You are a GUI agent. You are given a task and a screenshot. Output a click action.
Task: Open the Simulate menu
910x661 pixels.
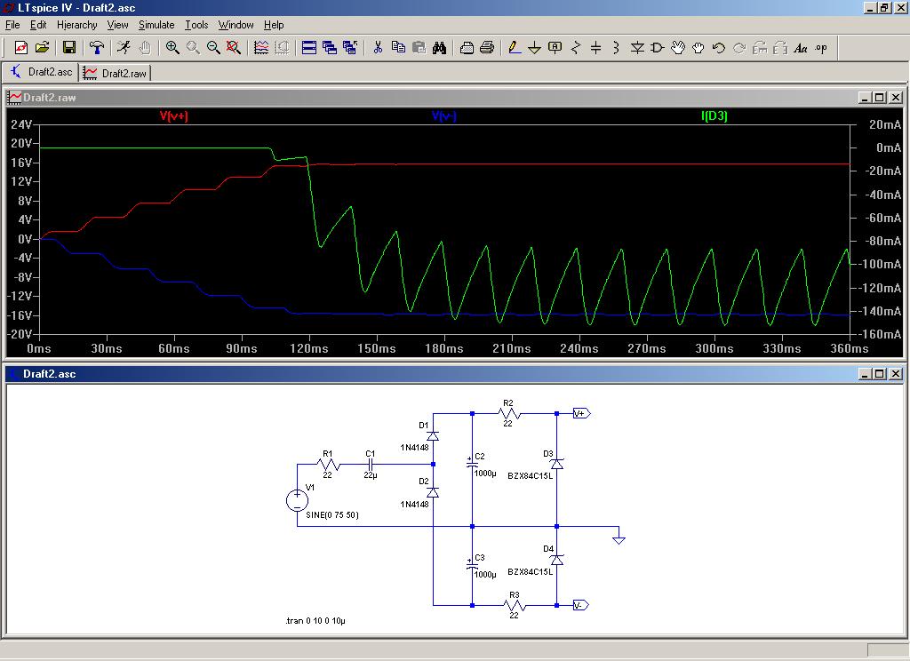pos(156,24)
